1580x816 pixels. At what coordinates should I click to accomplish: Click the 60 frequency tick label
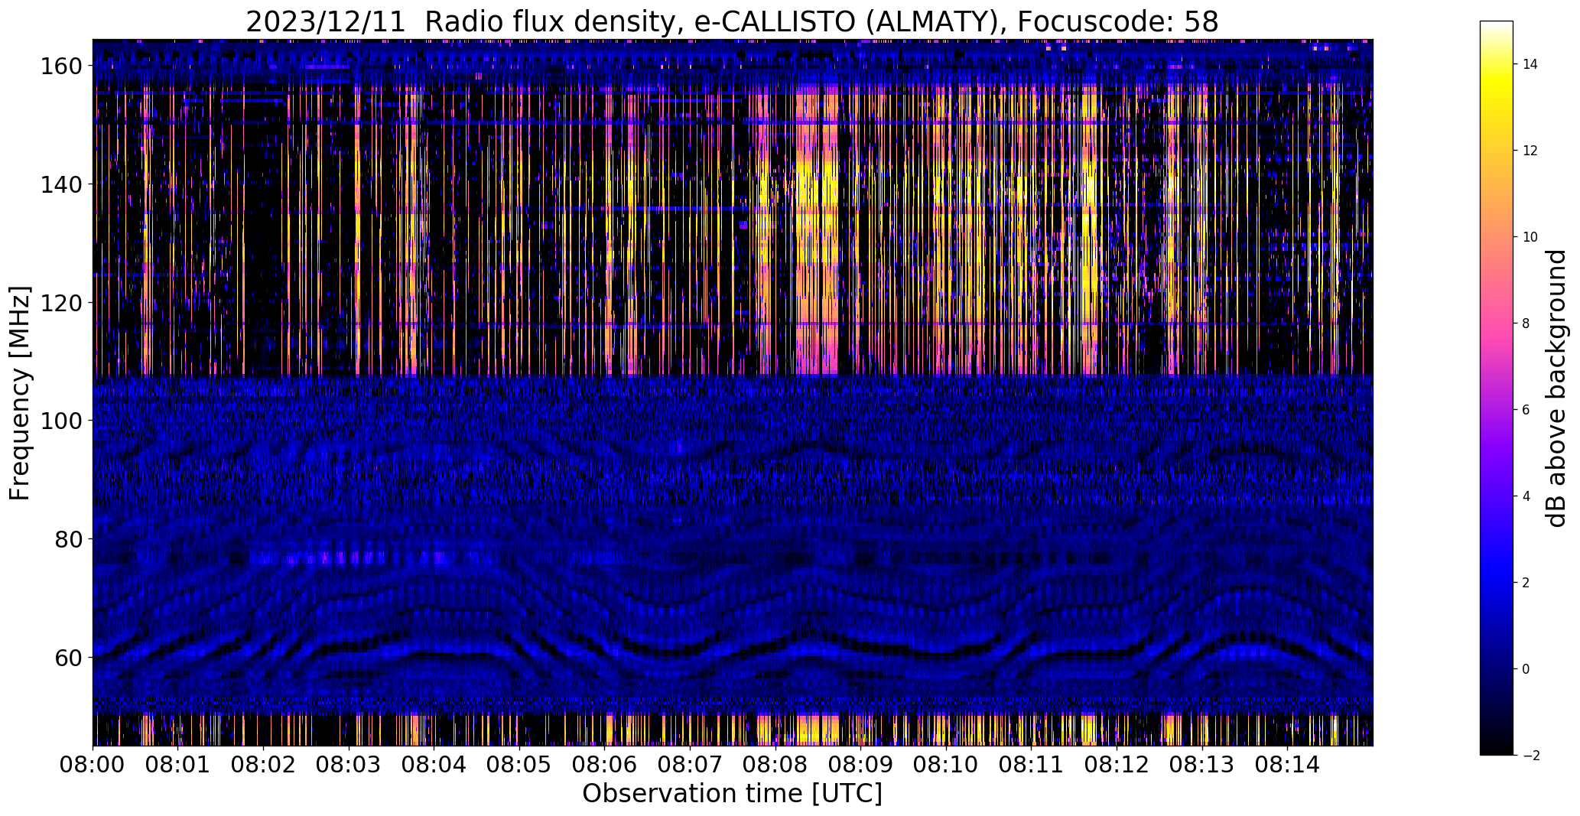tap(67, 657)
